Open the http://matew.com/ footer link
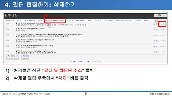The image size is (172, 96). click(160, 94)
